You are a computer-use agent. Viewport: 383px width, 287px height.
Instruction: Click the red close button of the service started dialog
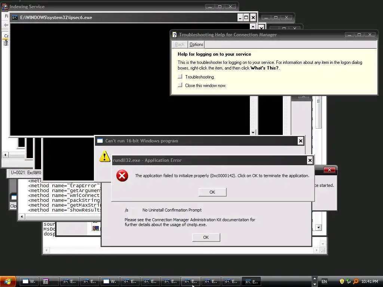coord(329,170)
